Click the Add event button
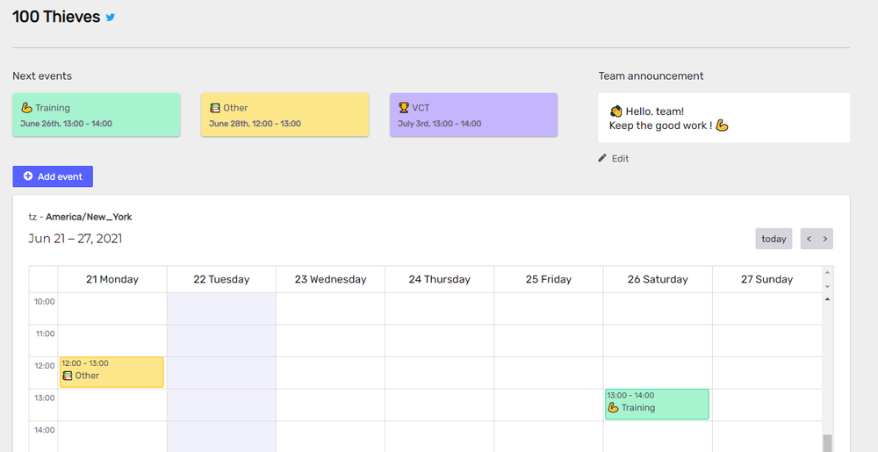 [x=53, y=176]
